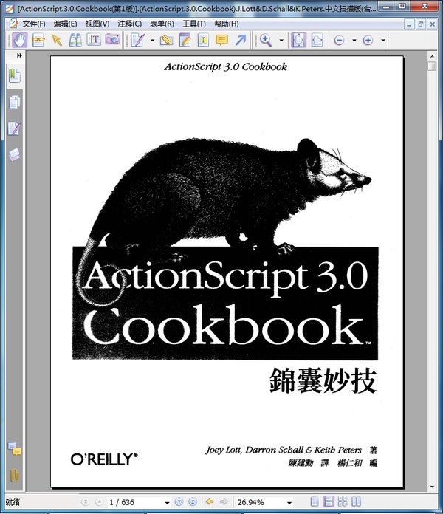Toggle fit width view button

coord(317,41)
